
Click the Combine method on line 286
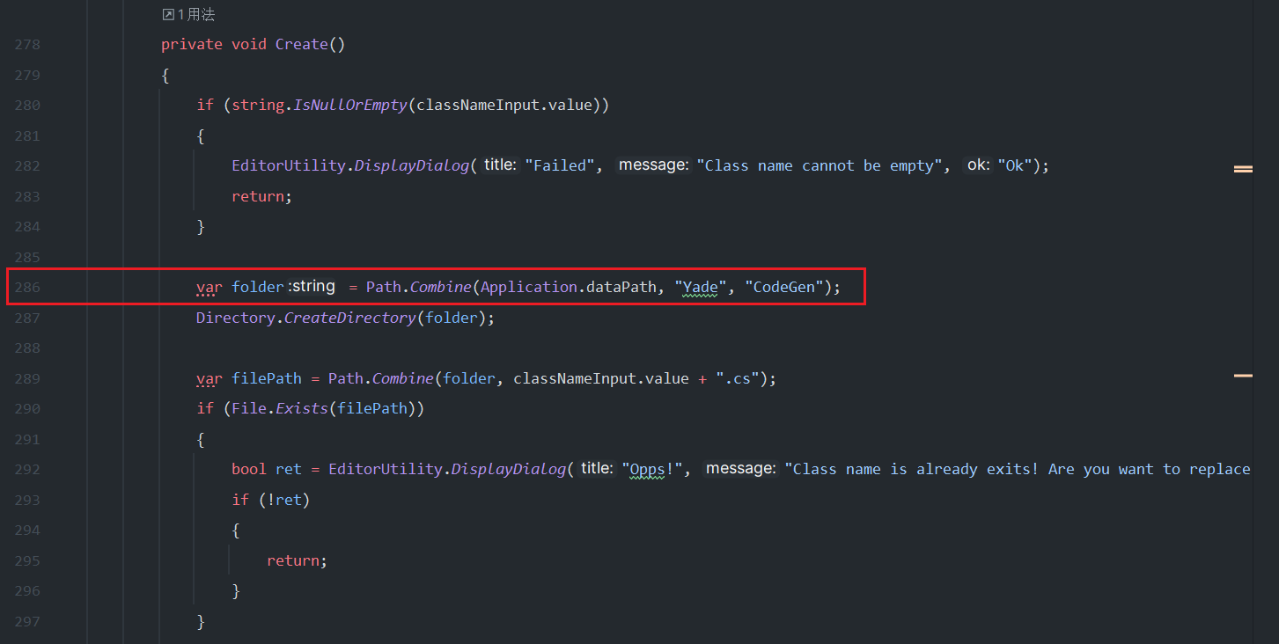pyautogui.click(x=441, y=287)
